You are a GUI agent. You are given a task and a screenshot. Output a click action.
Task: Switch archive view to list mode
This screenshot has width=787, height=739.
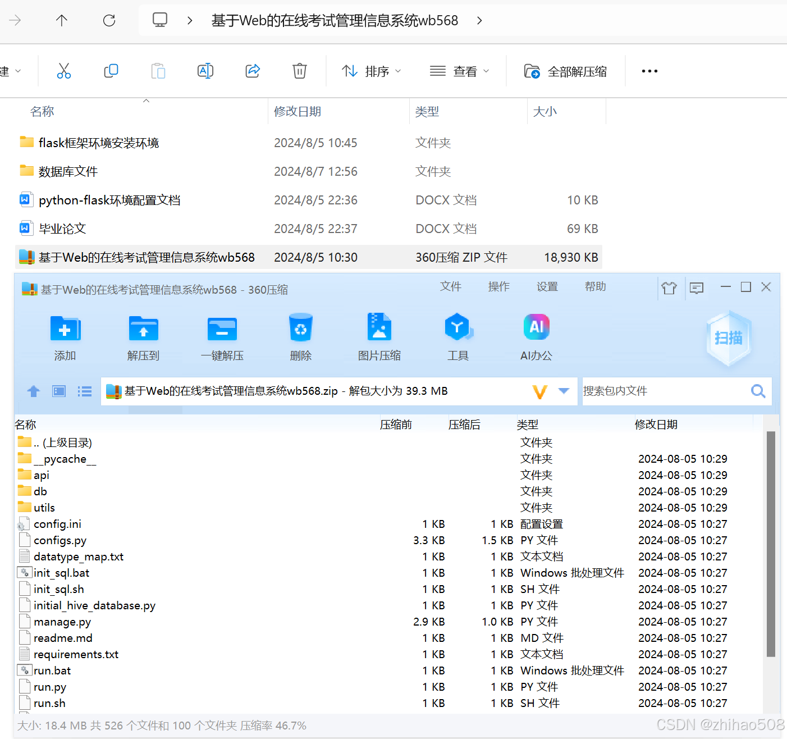(x=84, y=391)
